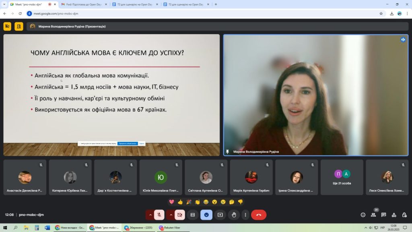Click the red leave call button
Image resolution: width=412 pixels, height=232 pixels.
coord(258,215)
